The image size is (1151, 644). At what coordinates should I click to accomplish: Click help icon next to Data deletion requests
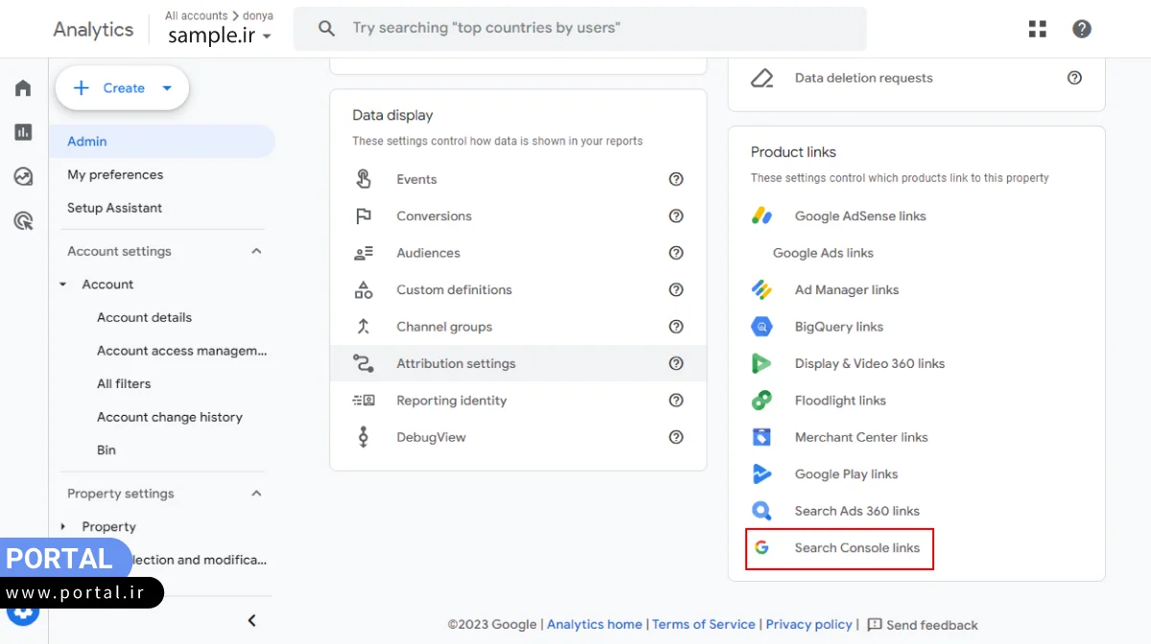coord(1074,78)
